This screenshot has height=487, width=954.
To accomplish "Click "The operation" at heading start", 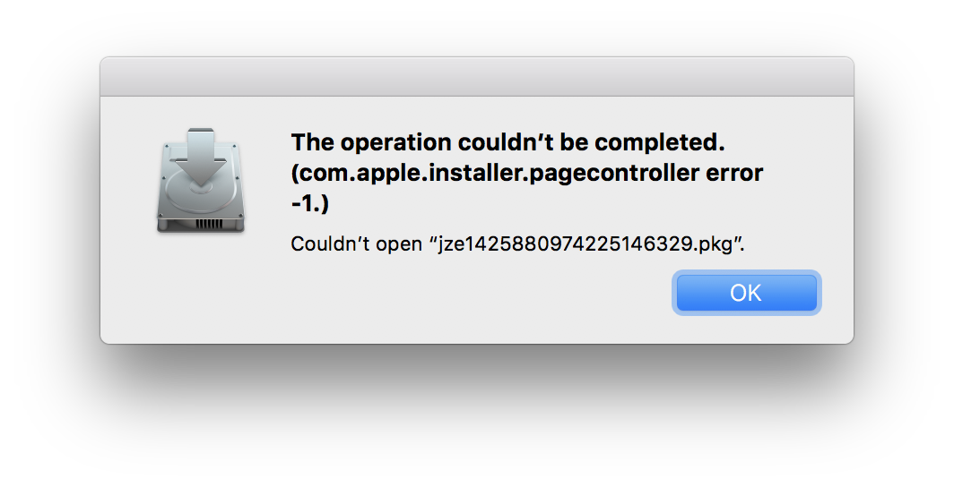I will [371, 142].
